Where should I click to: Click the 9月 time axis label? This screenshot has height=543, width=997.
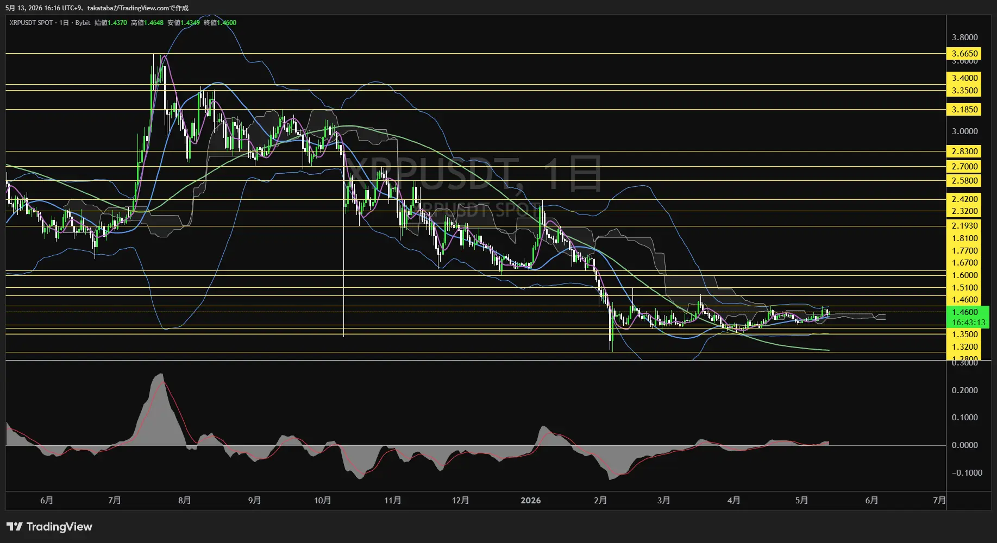254,500
